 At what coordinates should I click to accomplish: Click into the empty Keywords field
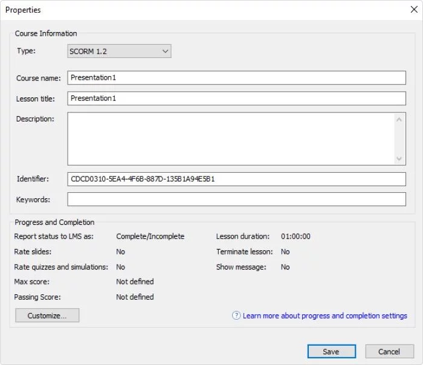coord(237,199)
